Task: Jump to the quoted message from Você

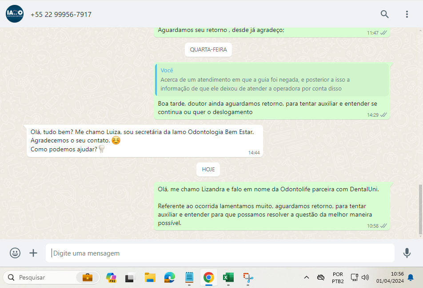Action: coord(272,80)
